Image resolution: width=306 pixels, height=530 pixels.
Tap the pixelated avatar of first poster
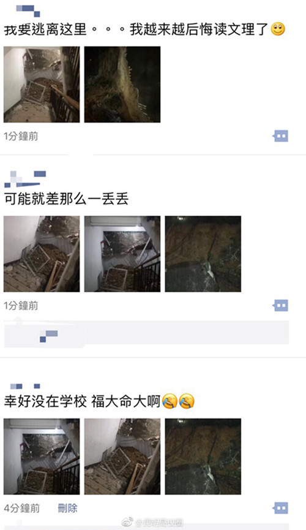28,10
